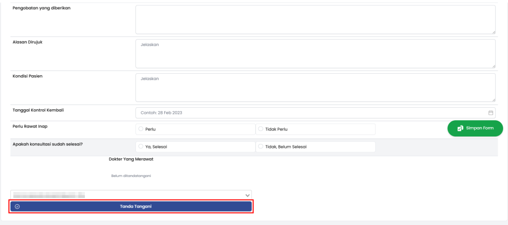Click the Dokter Yang Merawat heading

131,159
